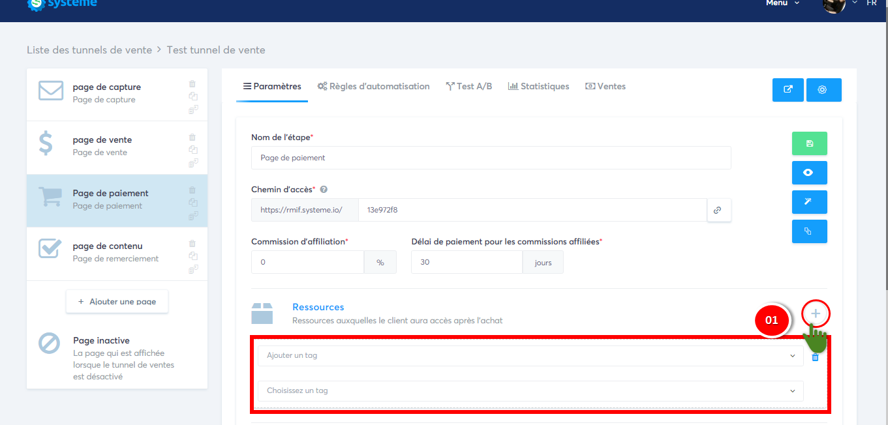Preview the page with the eye icon
This screenshot has height=425, width=888.
809,173
